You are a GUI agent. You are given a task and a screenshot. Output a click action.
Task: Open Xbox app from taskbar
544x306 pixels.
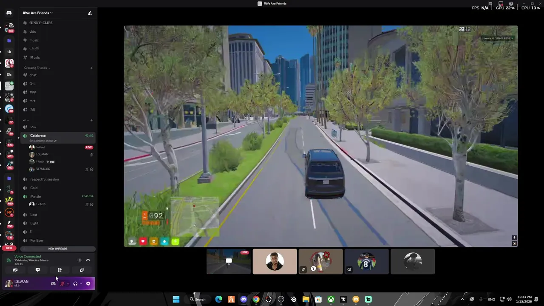(x=331, y=299)
